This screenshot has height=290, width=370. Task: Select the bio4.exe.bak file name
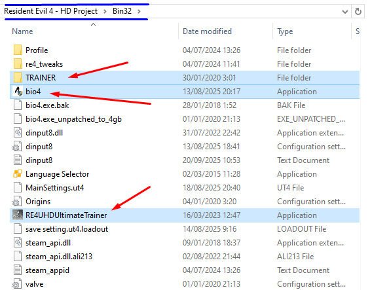point(47,105)
